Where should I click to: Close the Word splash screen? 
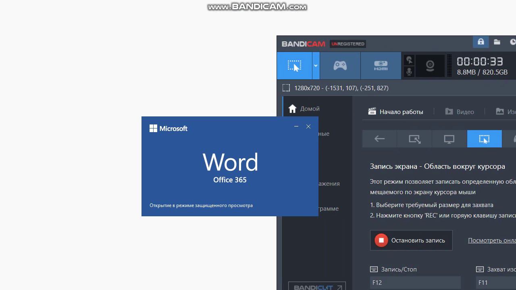click(308, 126)
